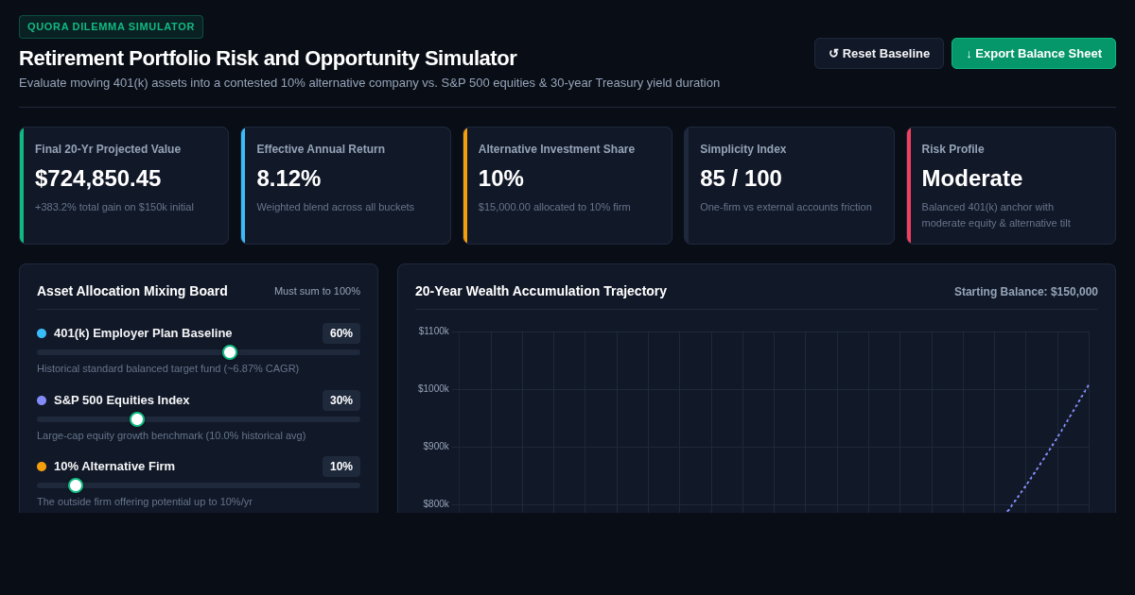Select the 10% allocation badge for Alternative Firm
The width and height of the screenshot is (1135, 595).
point(341,467)
